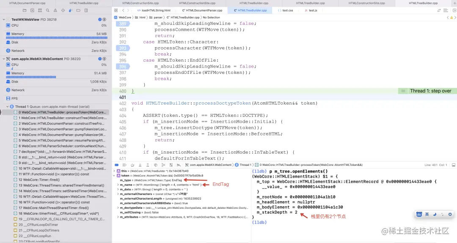Image resolution: width=457 pixels, height=243 pixels.
Task: Toggle breakpoint on line 389
Action: [x=123, y=24]
